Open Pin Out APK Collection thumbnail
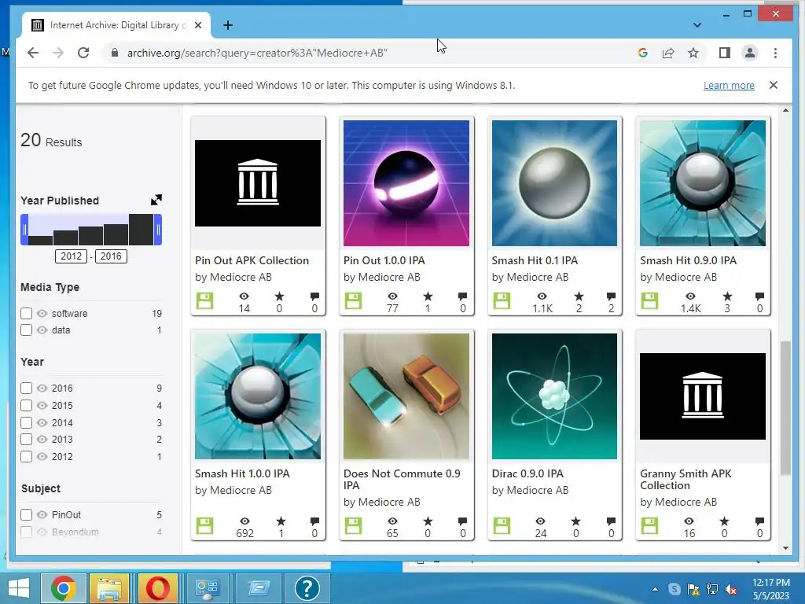The height and width of the screenshot is (604, 805). tap(258, 183)
